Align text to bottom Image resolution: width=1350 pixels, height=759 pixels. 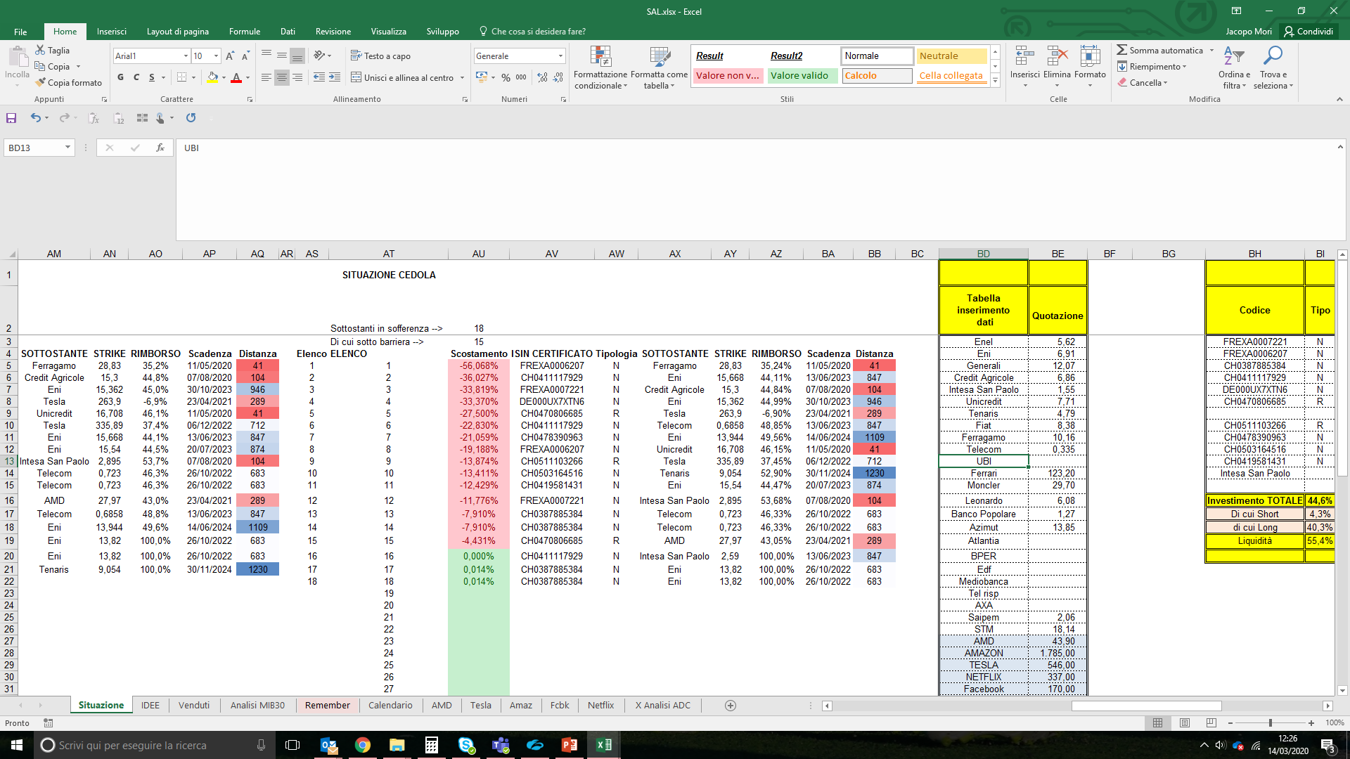coord(297,56)
